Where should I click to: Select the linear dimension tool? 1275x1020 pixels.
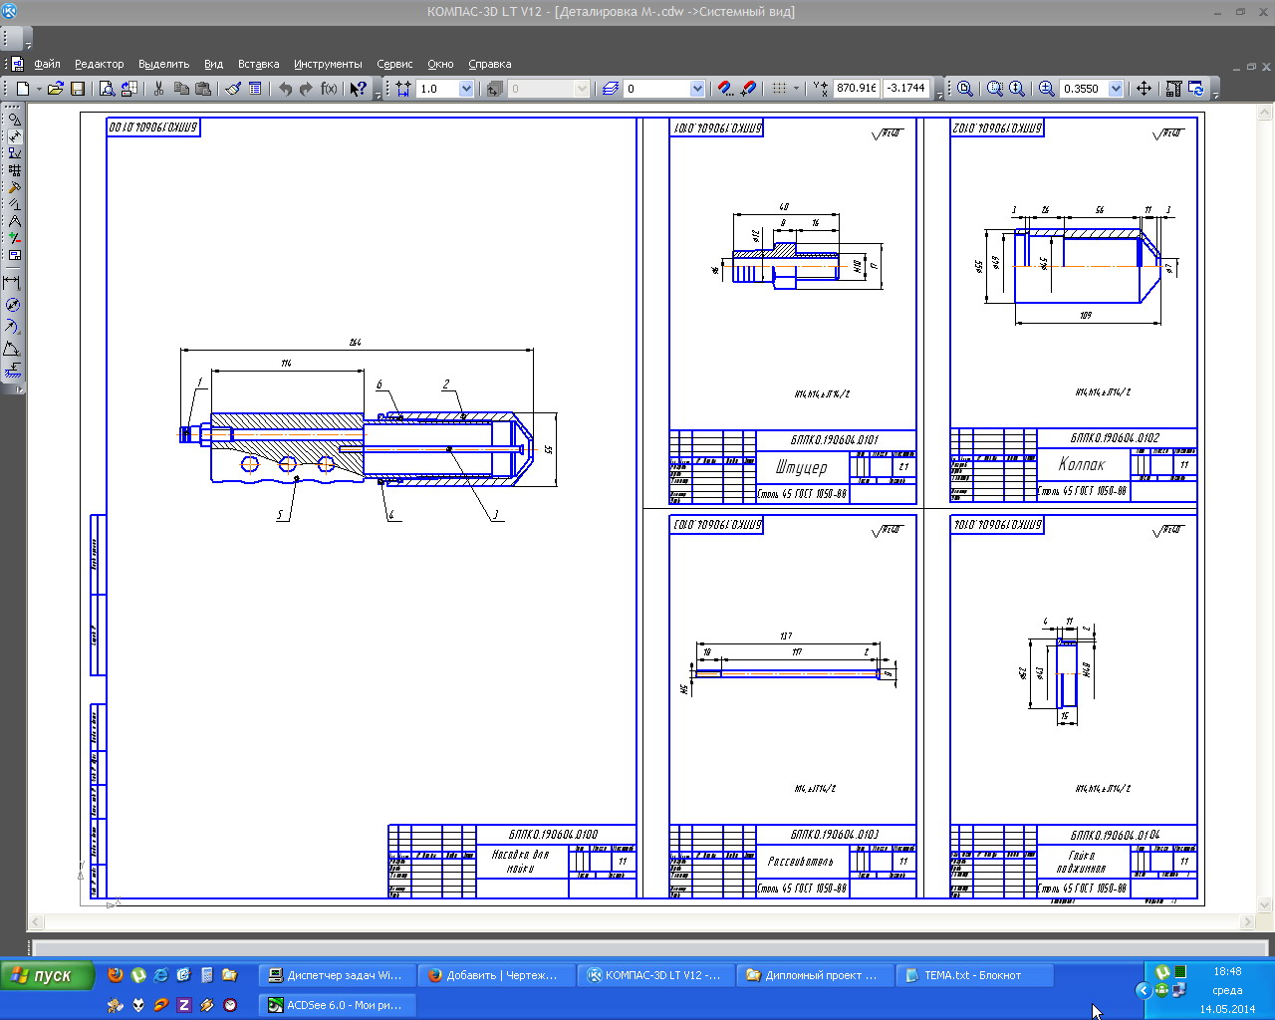pos(12,283)
